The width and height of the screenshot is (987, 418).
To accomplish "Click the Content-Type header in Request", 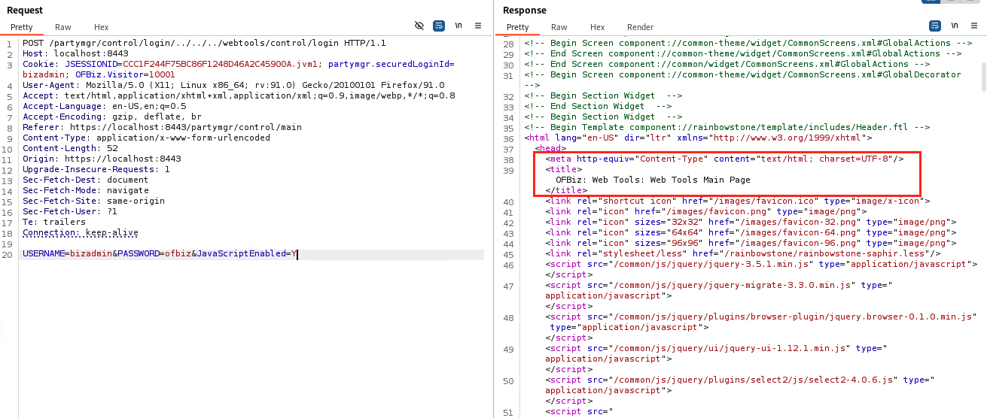I will click(x=146, y=138).
